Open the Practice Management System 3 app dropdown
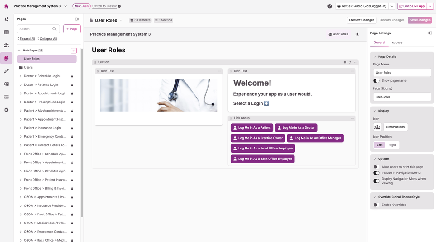Viewport: 436px width, 242px height. click(66, 6)
